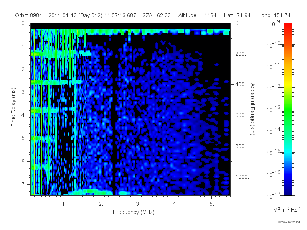
Task: Click the 10^-11 colorbar tick label
Action: tap(273, 66)
